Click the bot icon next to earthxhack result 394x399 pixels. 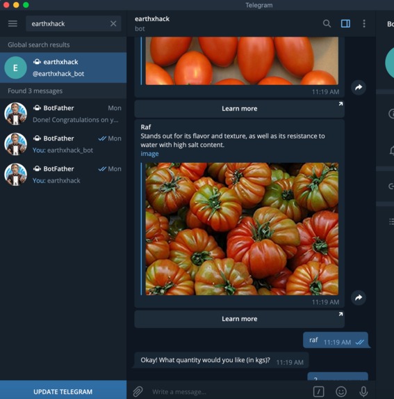pyautogui.click(x=37, y=62)
